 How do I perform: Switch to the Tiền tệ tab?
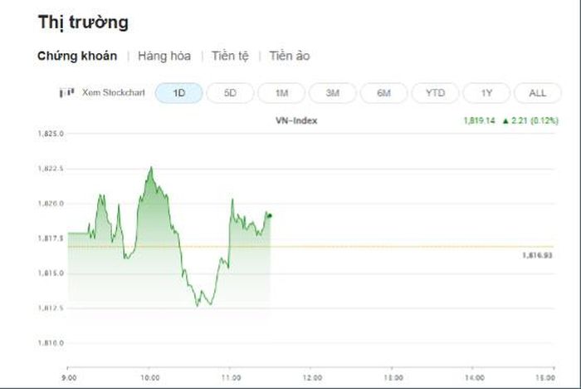(230, 56)
